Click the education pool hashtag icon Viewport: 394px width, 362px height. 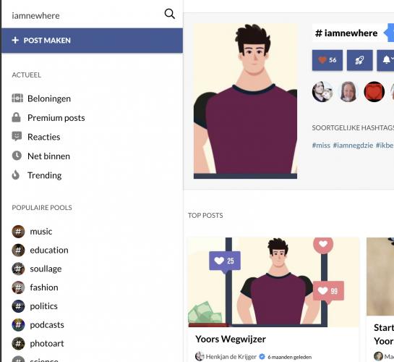tap(18, 250)
